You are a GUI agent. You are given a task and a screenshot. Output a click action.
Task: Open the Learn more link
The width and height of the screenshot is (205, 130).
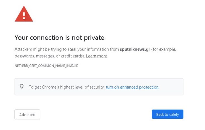[x=97, y=56]
